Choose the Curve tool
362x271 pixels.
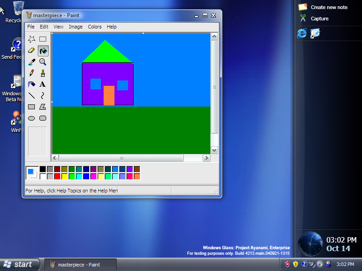(43, 95)
